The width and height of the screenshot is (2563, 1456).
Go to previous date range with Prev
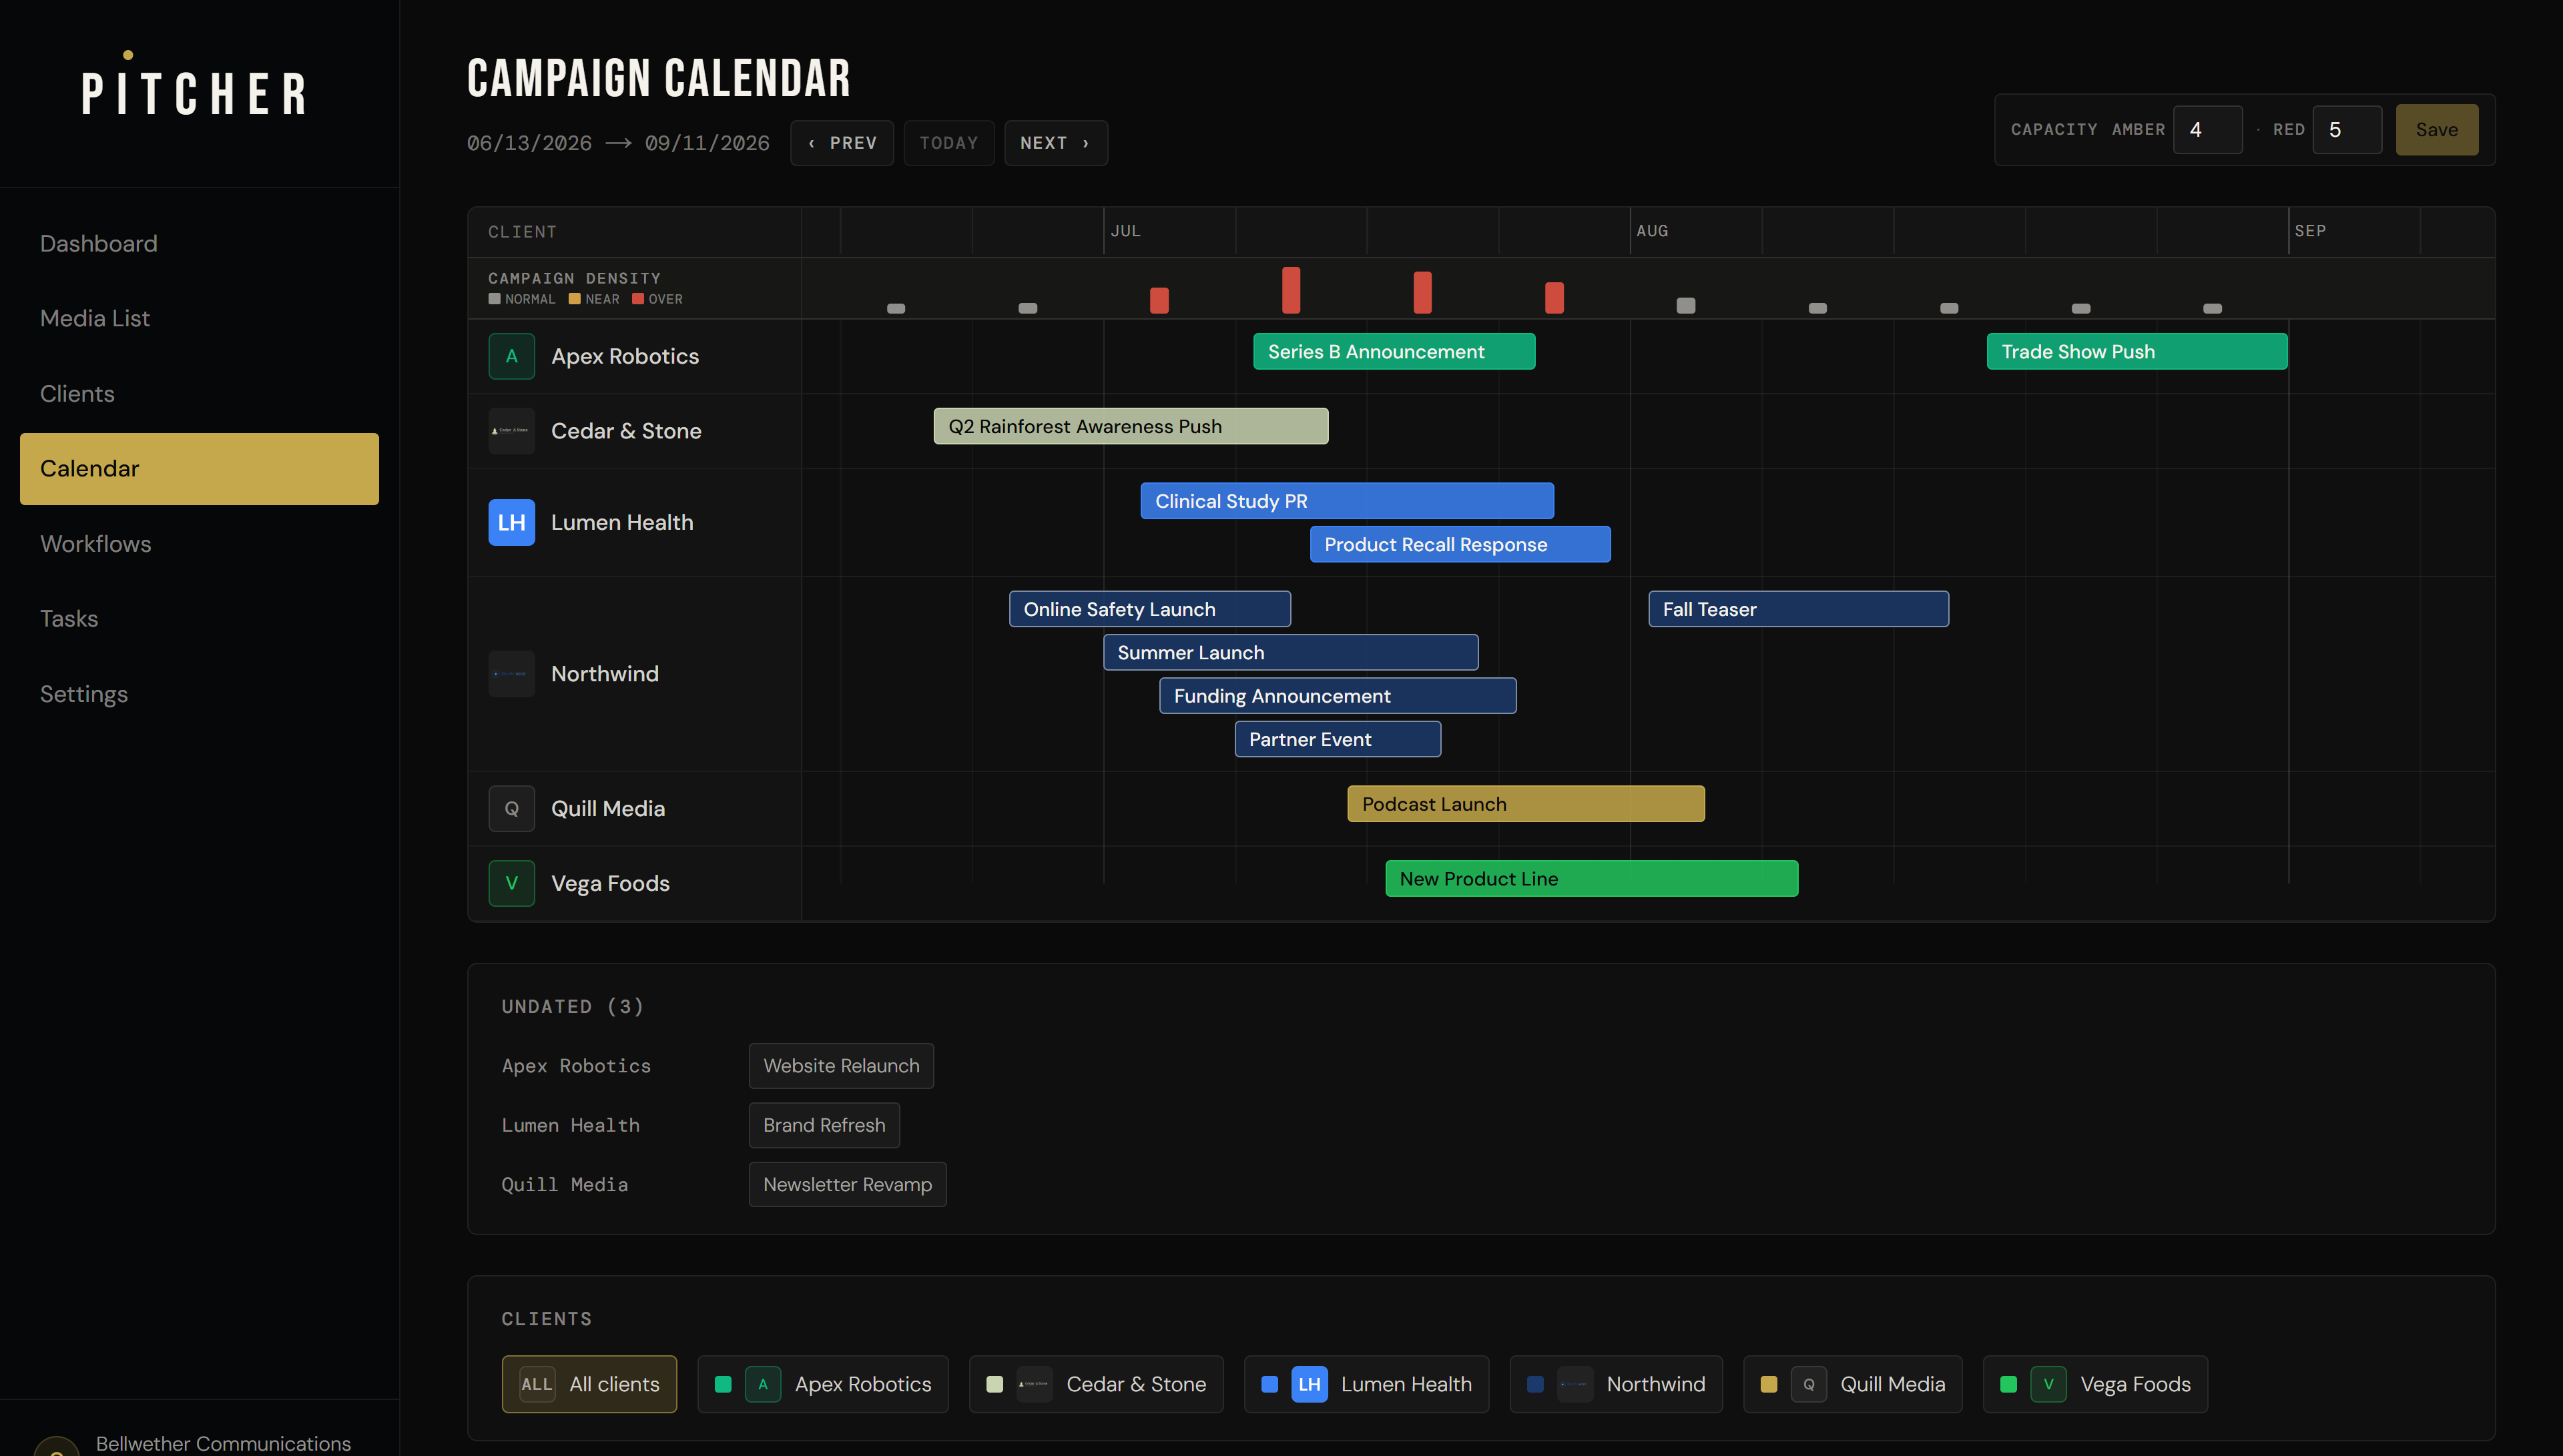(842, 143)
